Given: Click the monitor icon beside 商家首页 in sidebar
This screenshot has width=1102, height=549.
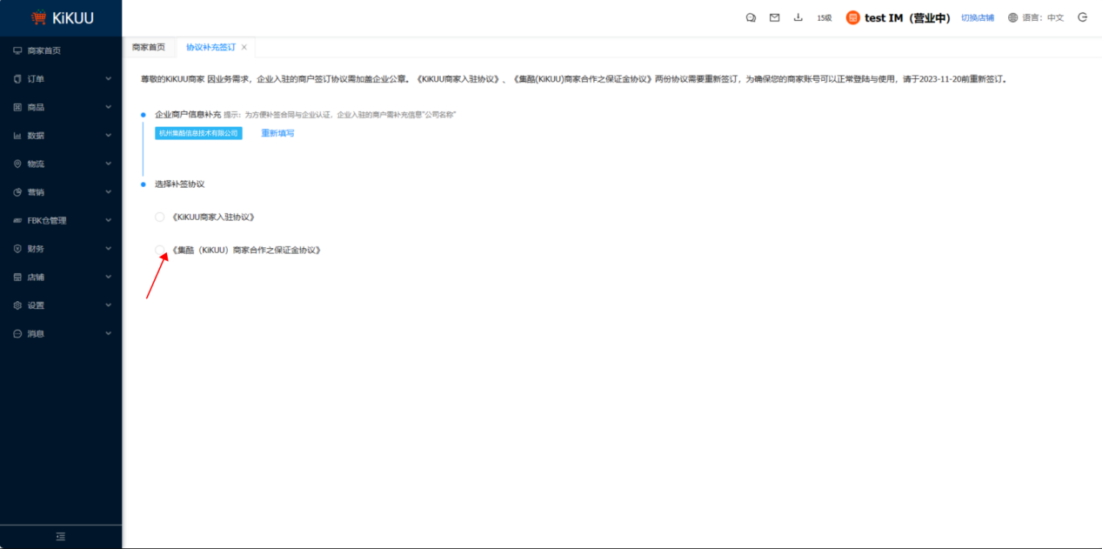Looking at the screenshot, I should tap(17, 50).
